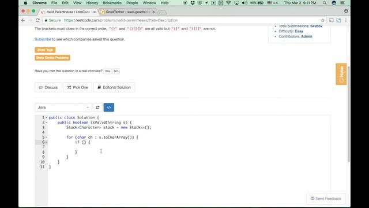This screenshot has height=208, width=369.
Task: Open Chrome's three-dot menu
Action: [346, 21]
